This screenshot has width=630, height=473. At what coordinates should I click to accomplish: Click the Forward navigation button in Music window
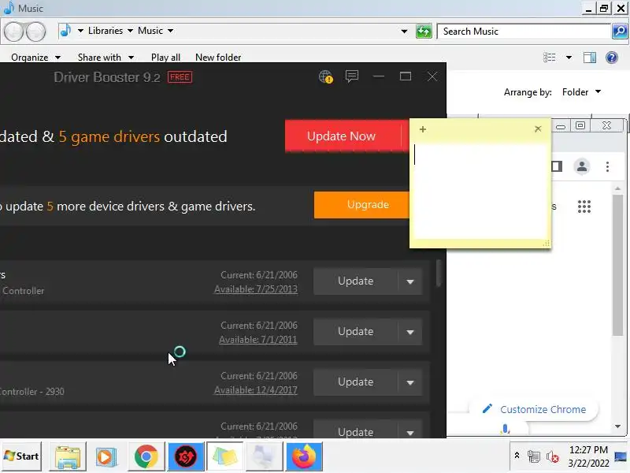coord(36,32)
